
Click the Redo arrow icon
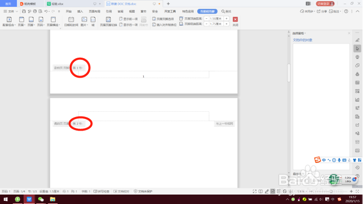[54, 12]
